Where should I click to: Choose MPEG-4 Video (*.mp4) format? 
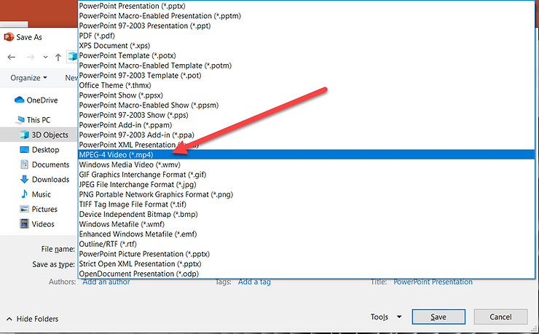click(306, 155)
